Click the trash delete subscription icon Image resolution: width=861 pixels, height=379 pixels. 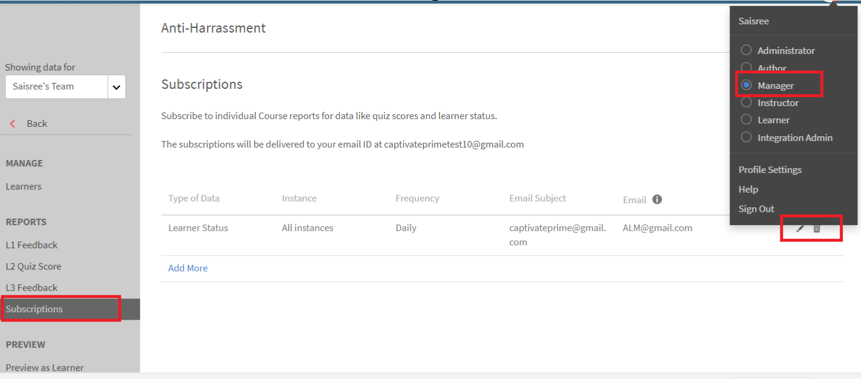click(817, 229)
